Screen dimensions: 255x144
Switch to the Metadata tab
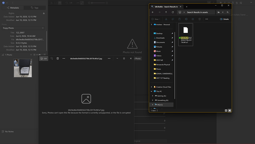[x=13, y=8]
